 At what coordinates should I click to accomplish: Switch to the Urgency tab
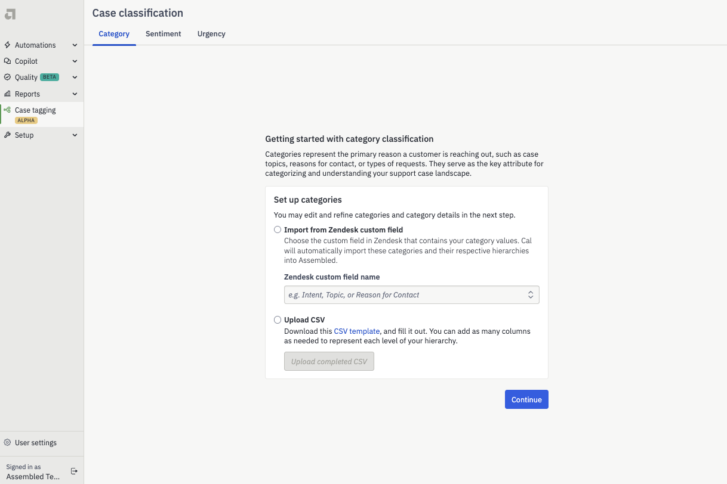pyautogui.click(x=211, y=34)
